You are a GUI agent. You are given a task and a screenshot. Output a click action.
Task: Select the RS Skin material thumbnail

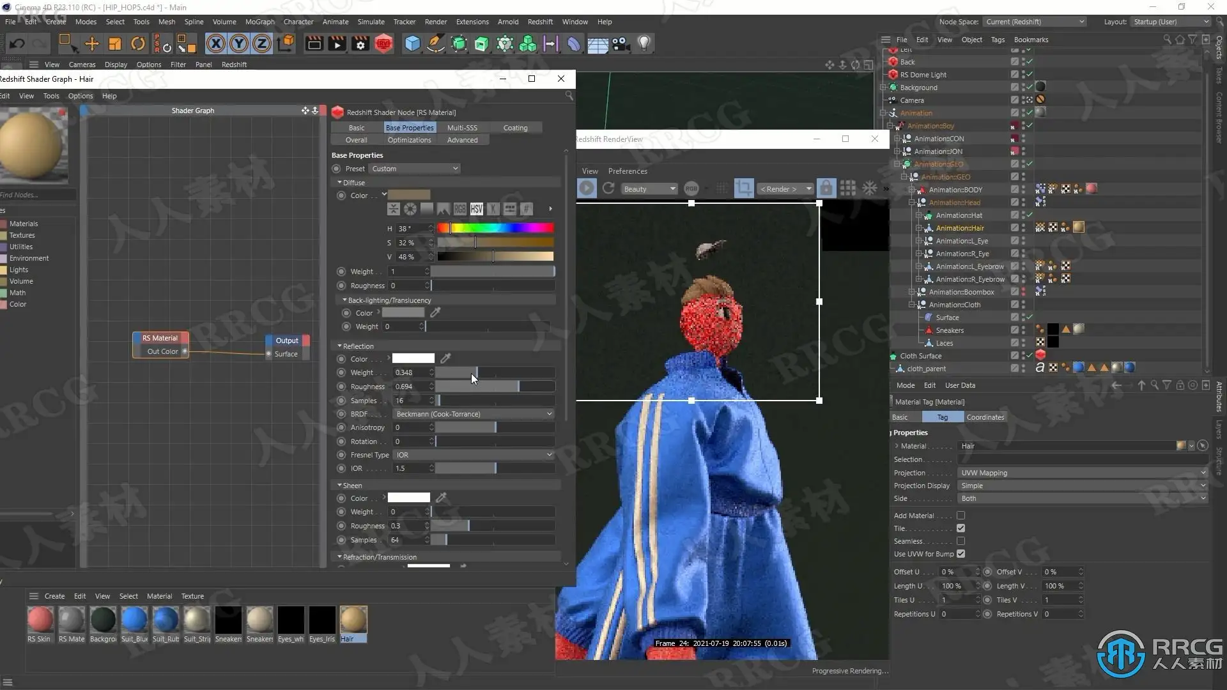point(40,620)
